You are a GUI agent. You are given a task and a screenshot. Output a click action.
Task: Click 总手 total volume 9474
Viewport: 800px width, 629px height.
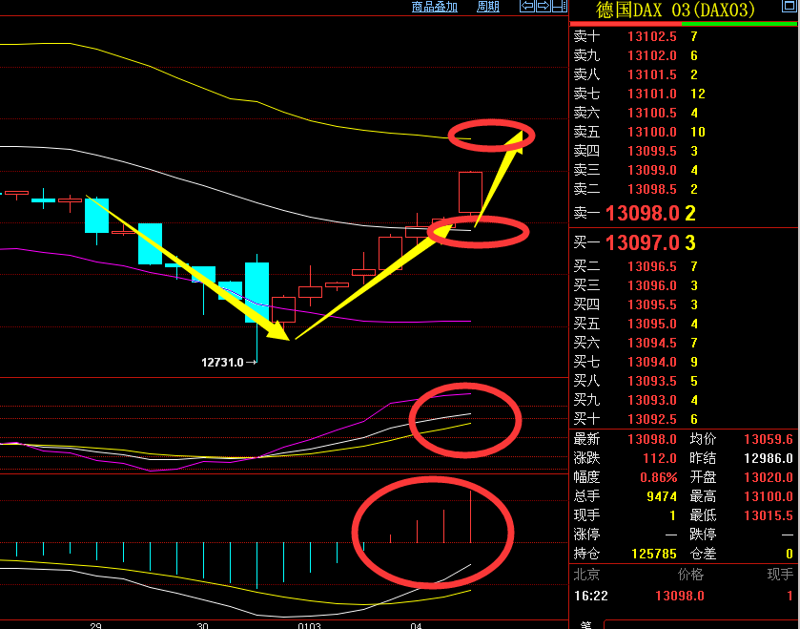[x=662, y=496]
